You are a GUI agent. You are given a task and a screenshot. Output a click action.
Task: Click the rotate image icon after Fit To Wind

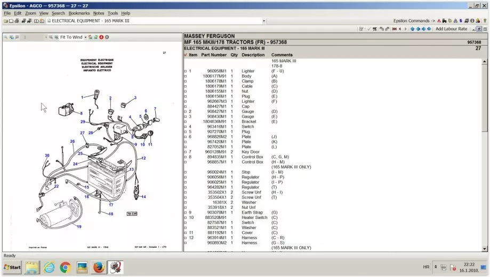[x=90, y=37]
